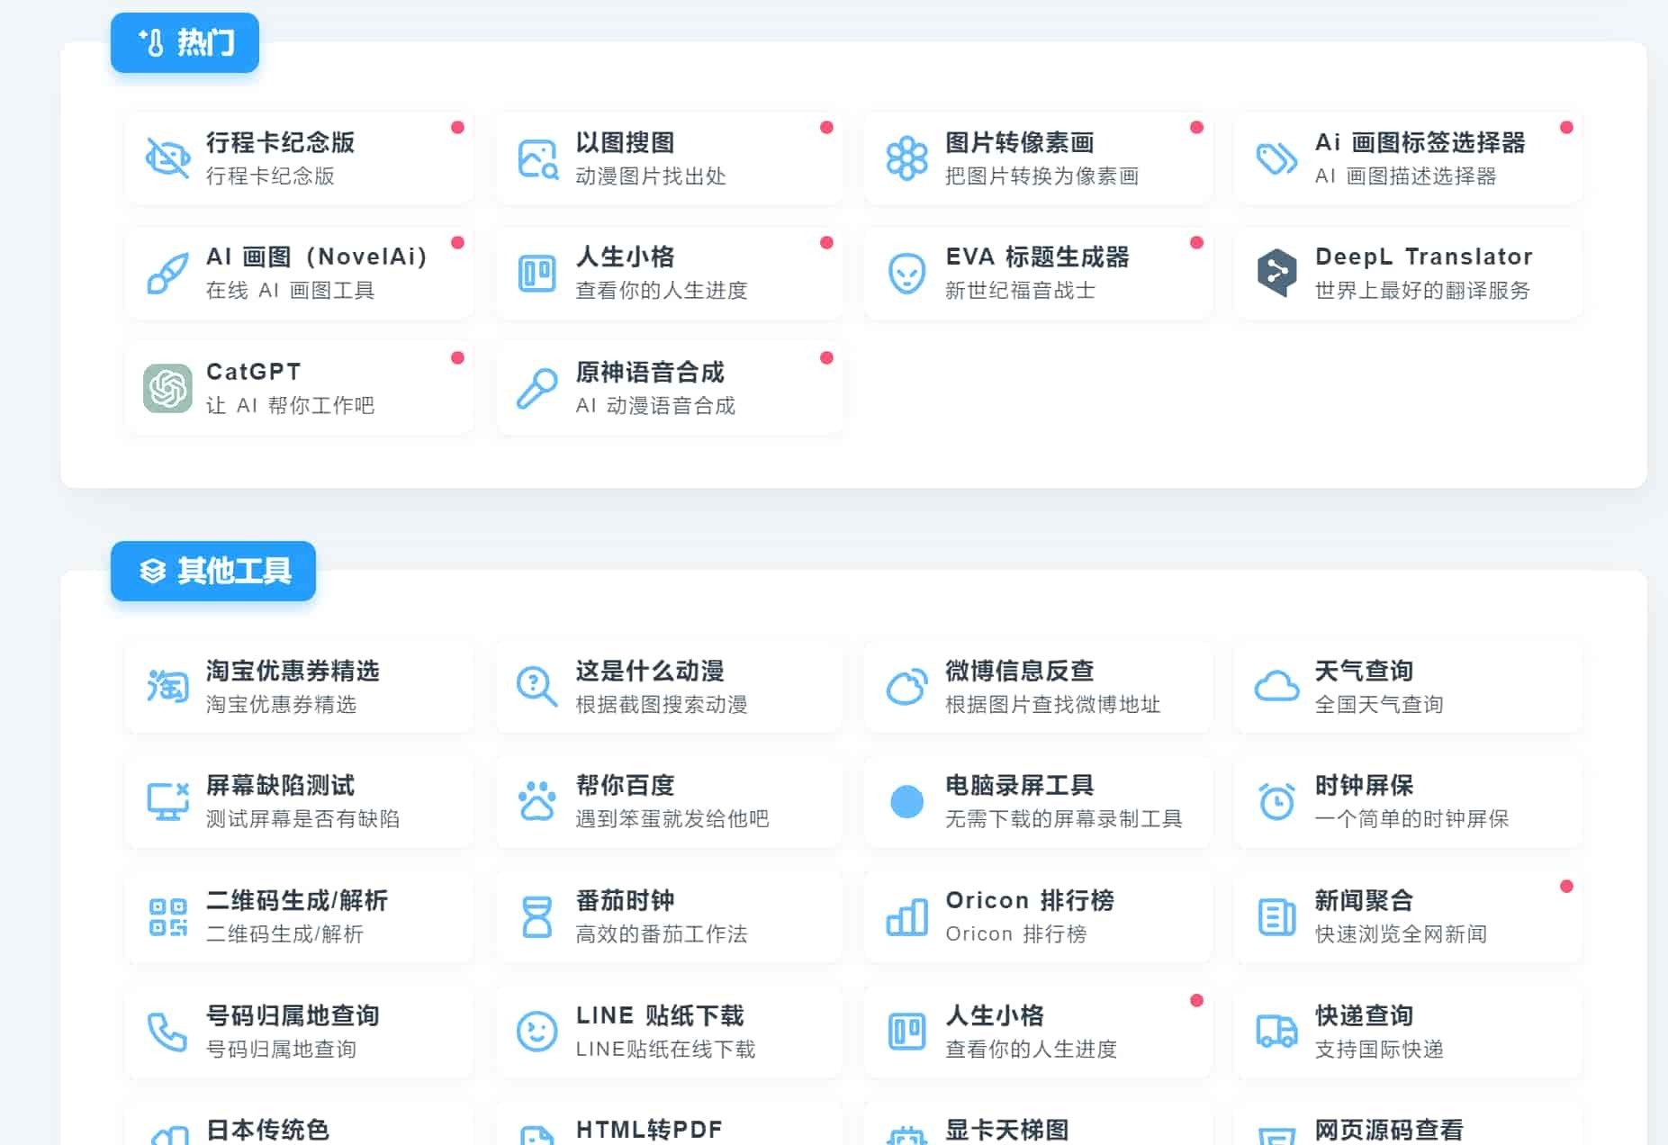Click the paw icon for 帮你百度

[x=537, y=801]
